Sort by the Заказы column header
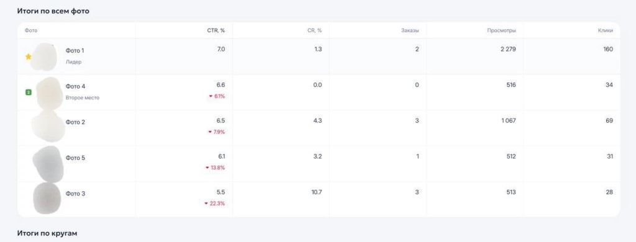The image size is (636, 242). (410, 30)
